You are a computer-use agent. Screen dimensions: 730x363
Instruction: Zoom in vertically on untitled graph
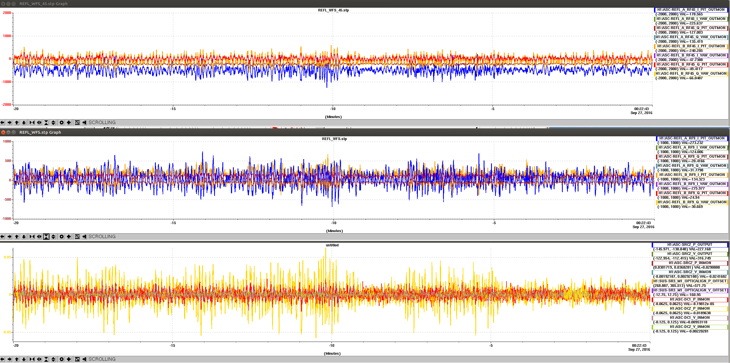point(46,359)
